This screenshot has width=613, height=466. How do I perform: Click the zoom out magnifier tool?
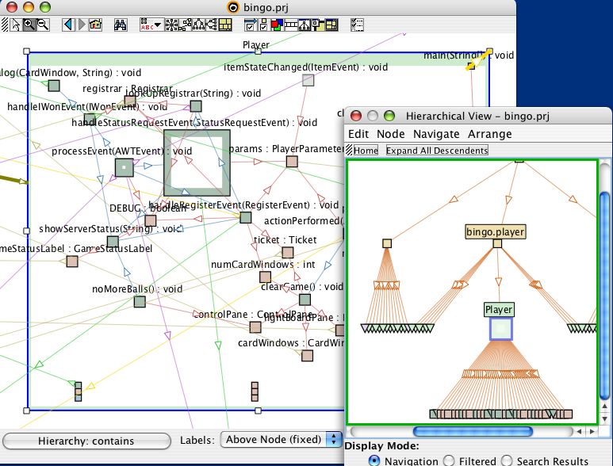click(x=43, y=25)
